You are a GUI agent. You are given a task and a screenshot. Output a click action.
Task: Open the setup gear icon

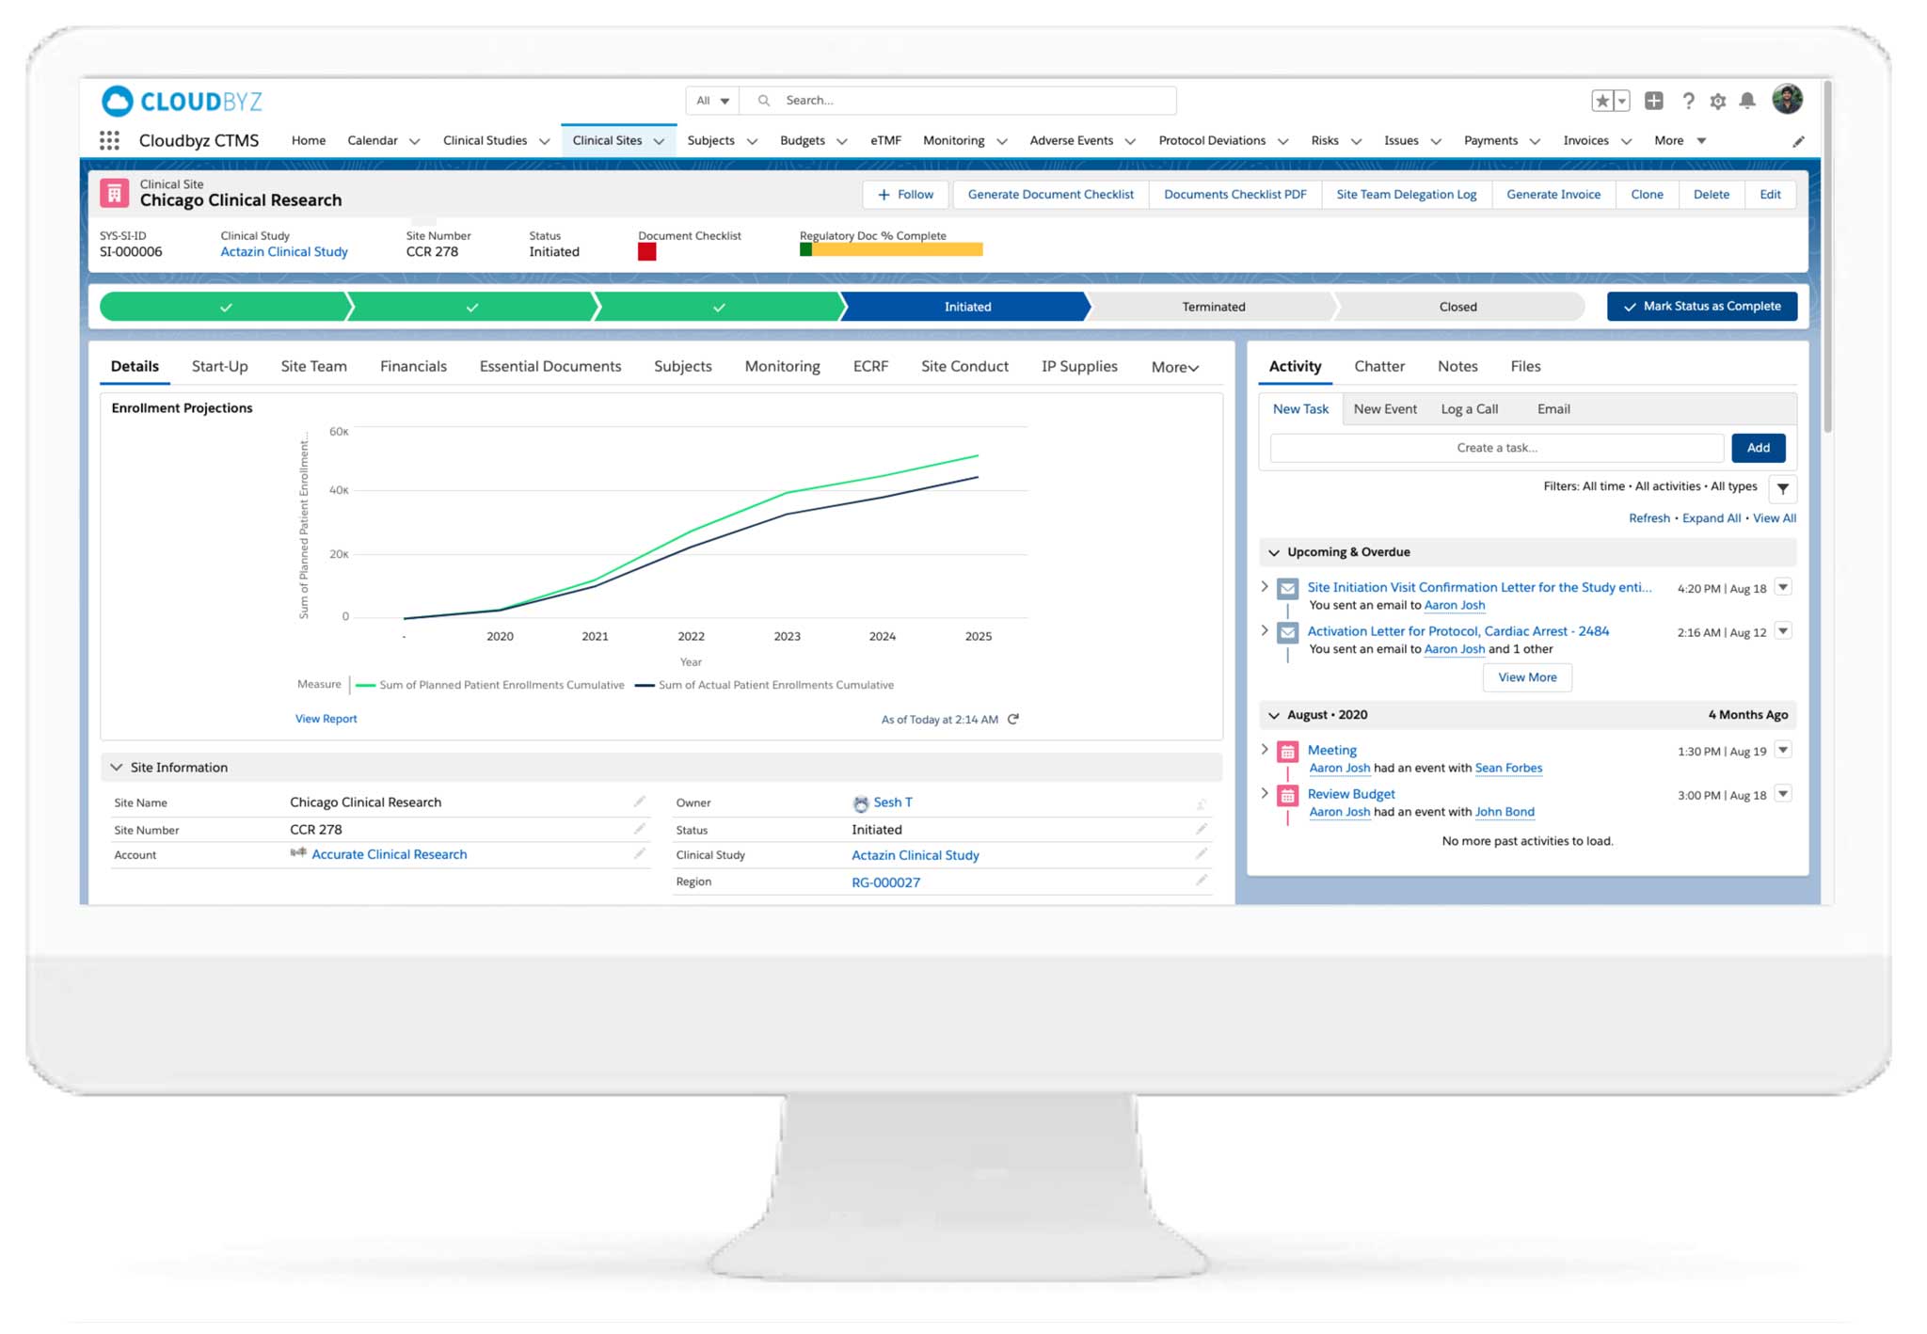click(1718, 101)
